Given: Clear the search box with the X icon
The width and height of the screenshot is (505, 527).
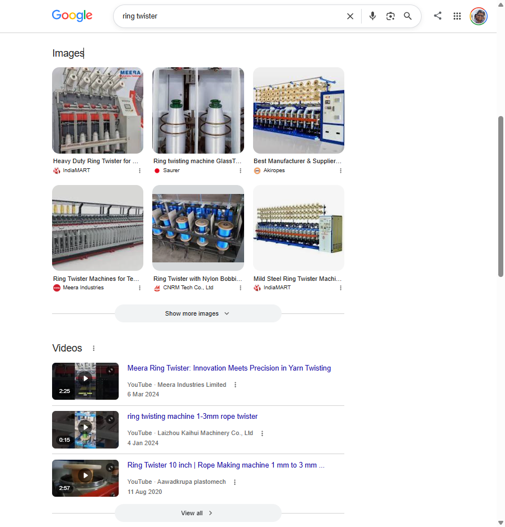Looking at the screenshot, I should (x=350, y=16).
